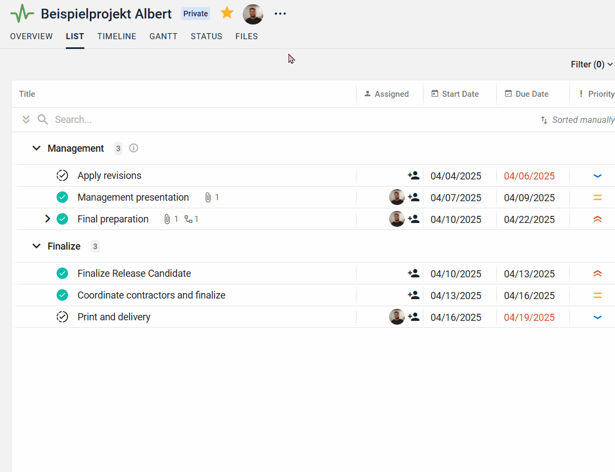Open the Timeline tab

point(116,36)
